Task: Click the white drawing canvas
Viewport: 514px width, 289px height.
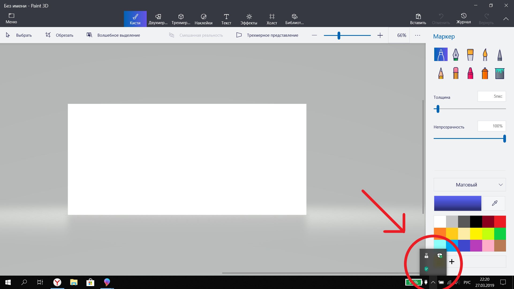Action: 187,159
